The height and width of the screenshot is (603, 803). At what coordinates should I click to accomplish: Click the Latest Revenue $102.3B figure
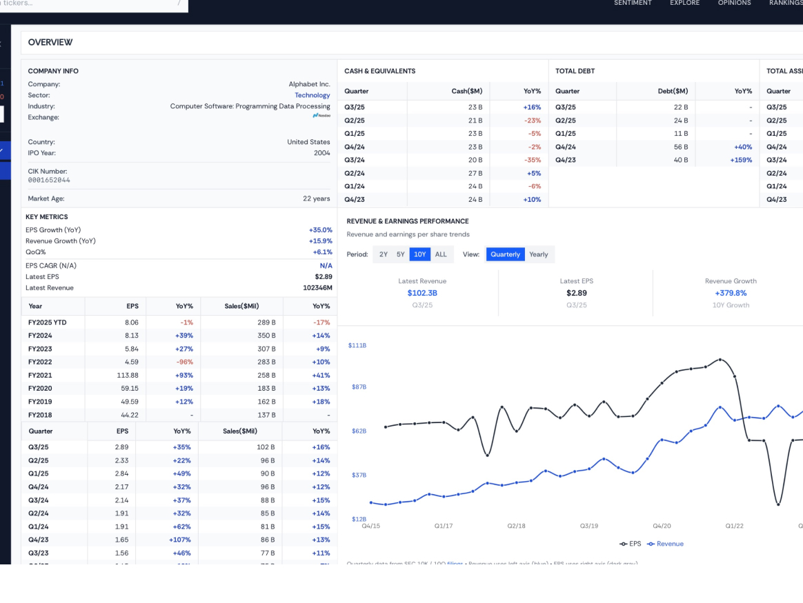pyautogui.click(x=422, y=292)
